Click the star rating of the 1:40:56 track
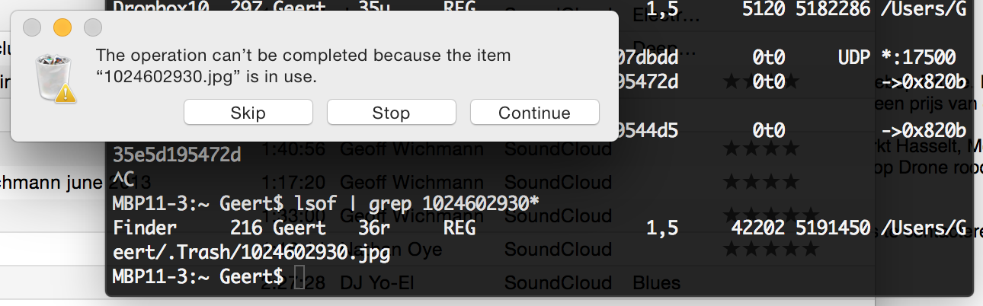Screen dimensions: 983x306 click(x=760, y=148)
